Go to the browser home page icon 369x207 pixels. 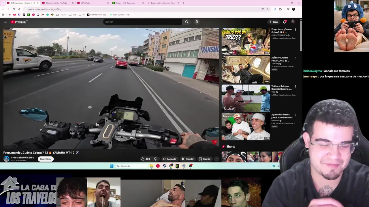click(19, 9)
